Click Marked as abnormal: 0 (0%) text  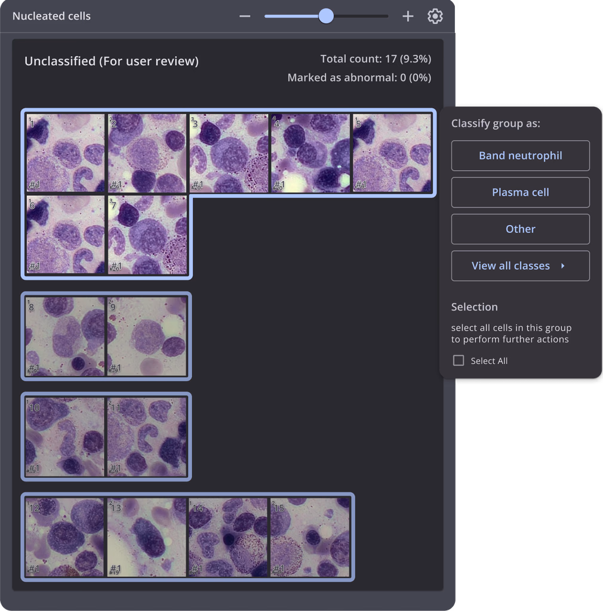359,78
